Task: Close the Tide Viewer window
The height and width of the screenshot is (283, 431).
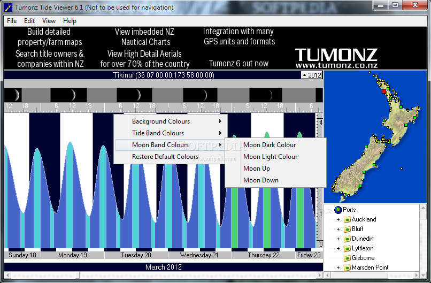Action: point(415,5)
